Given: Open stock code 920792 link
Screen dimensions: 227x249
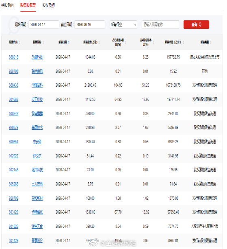Looking at the screenshot, I should [13, 198].
